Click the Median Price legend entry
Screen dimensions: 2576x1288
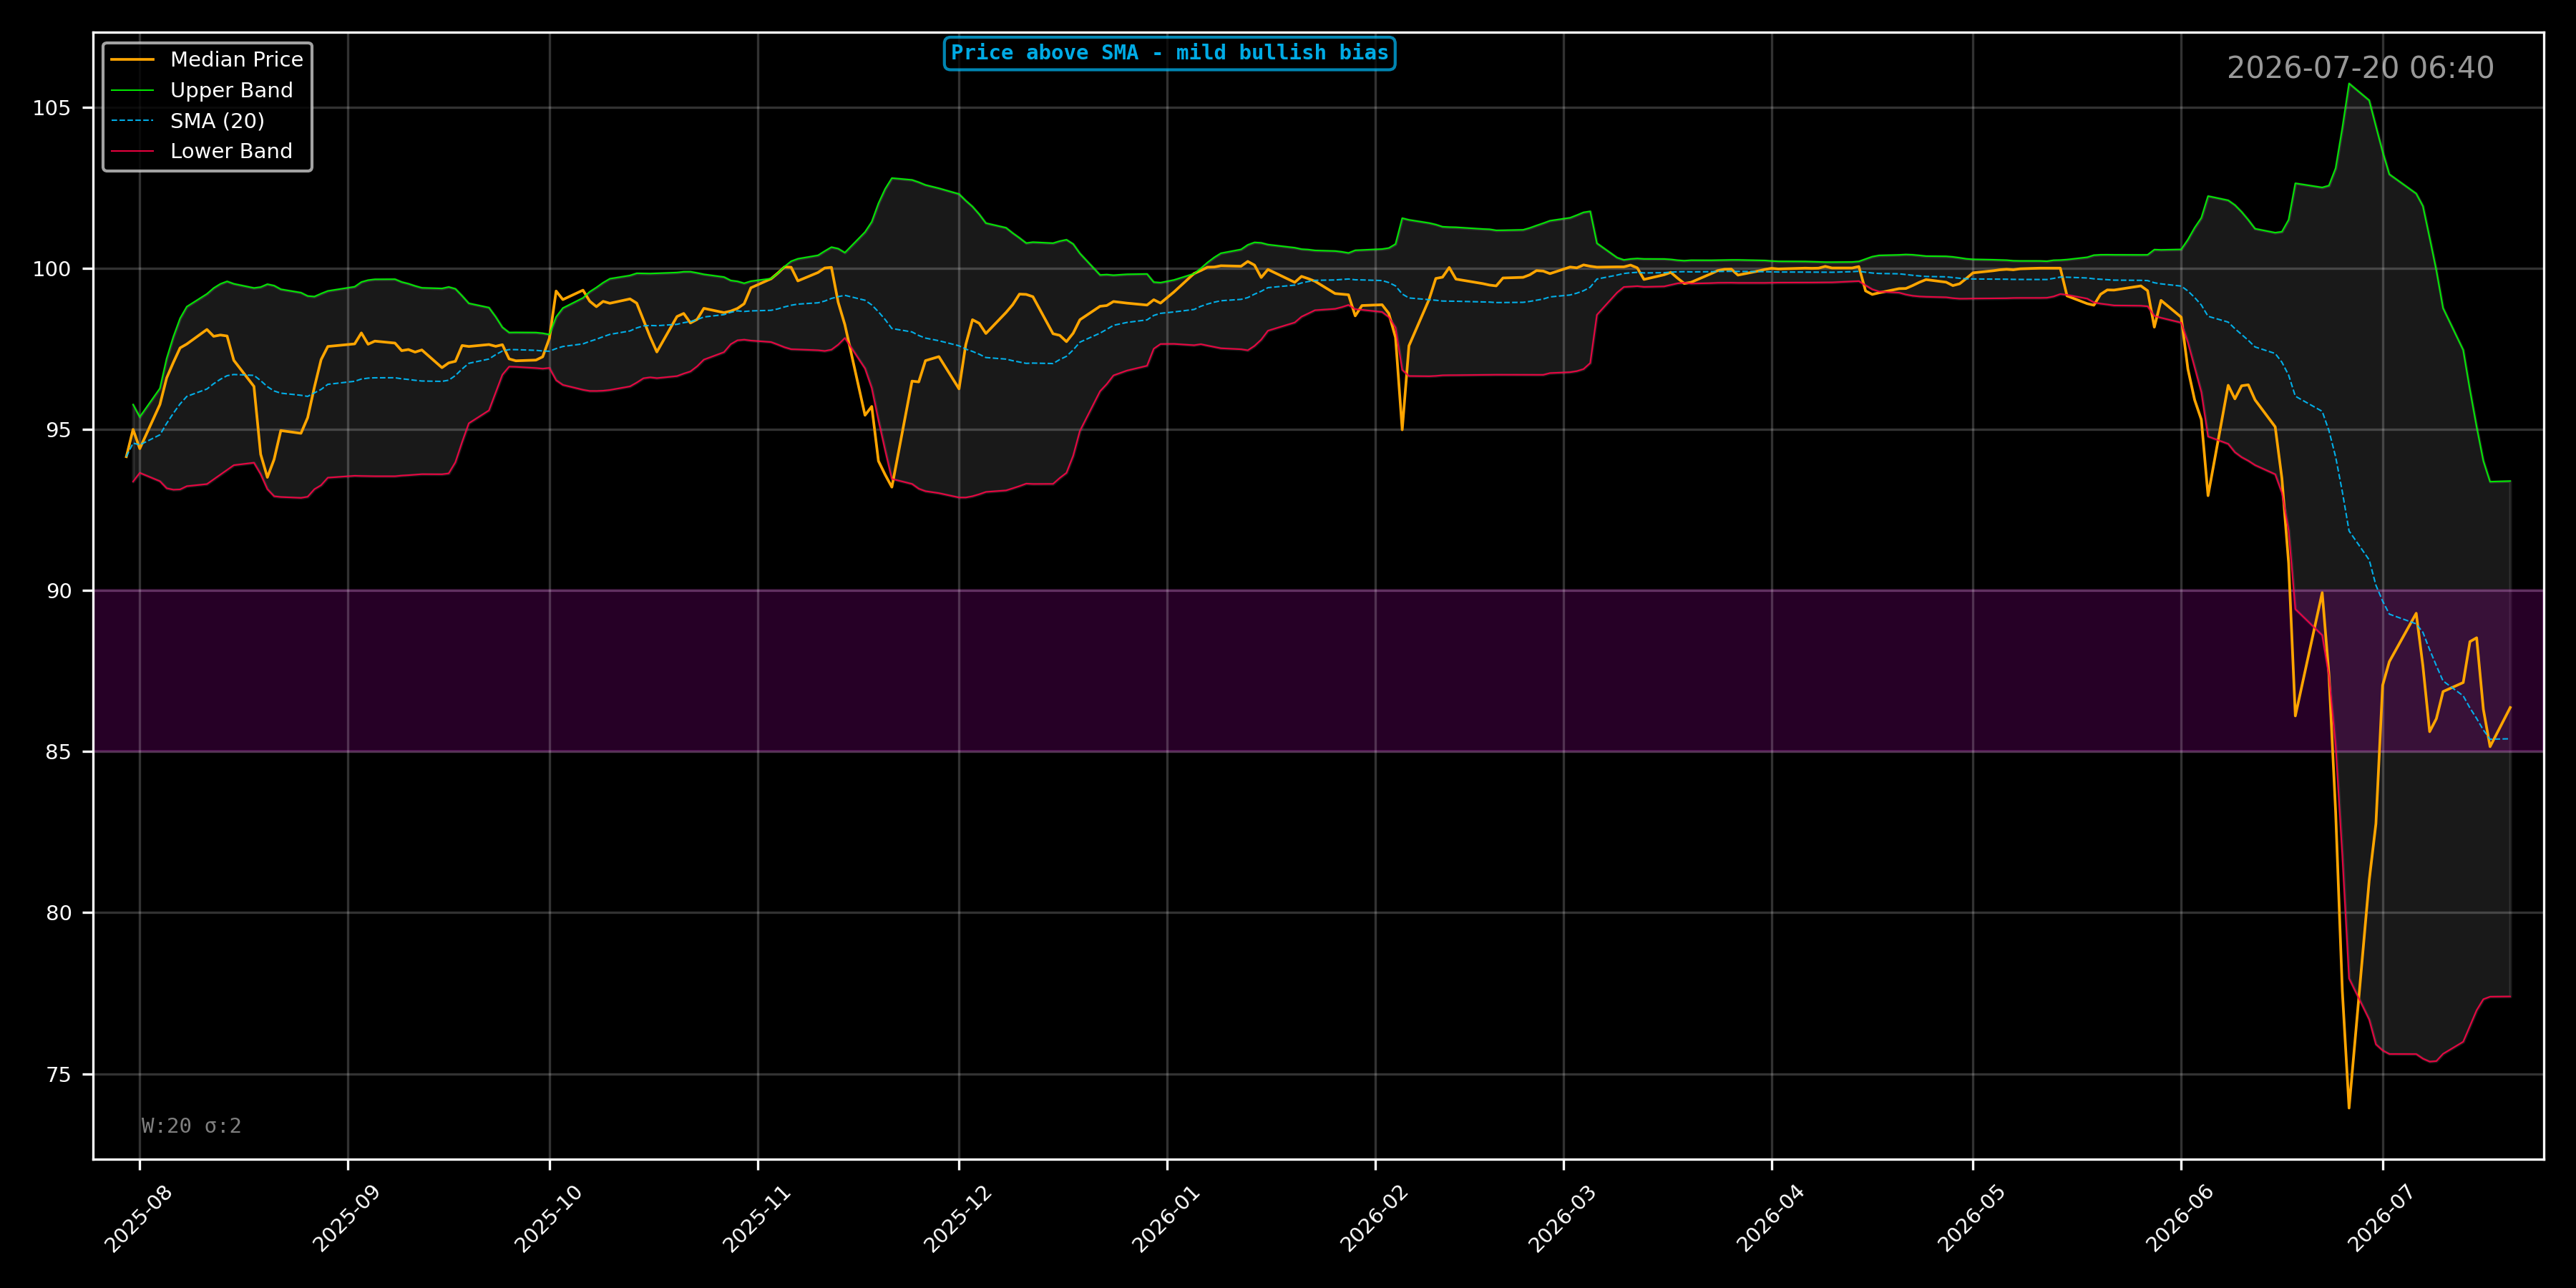(206, 60)
